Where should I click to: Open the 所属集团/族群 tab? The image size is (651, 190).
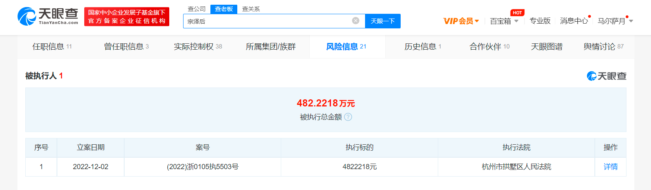[271, 47]
